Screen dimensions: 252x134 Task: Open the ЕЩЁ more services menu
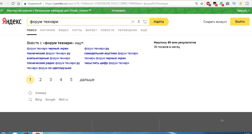tap(144, 30)
